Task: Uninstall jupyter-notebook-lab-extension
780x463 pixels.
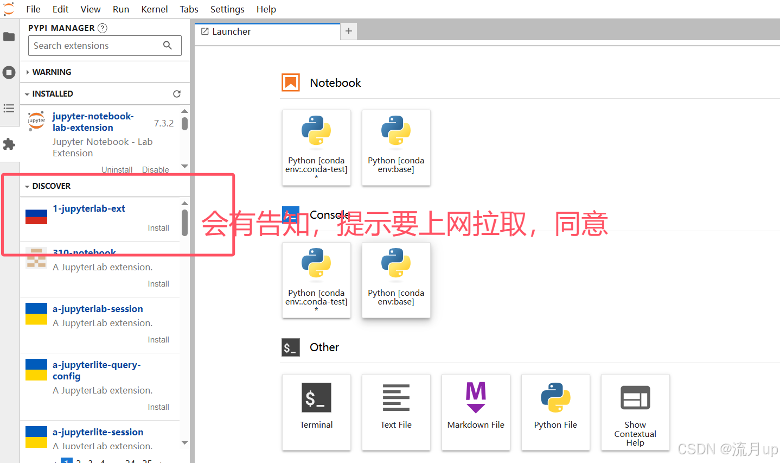Action: coord(117,169)
